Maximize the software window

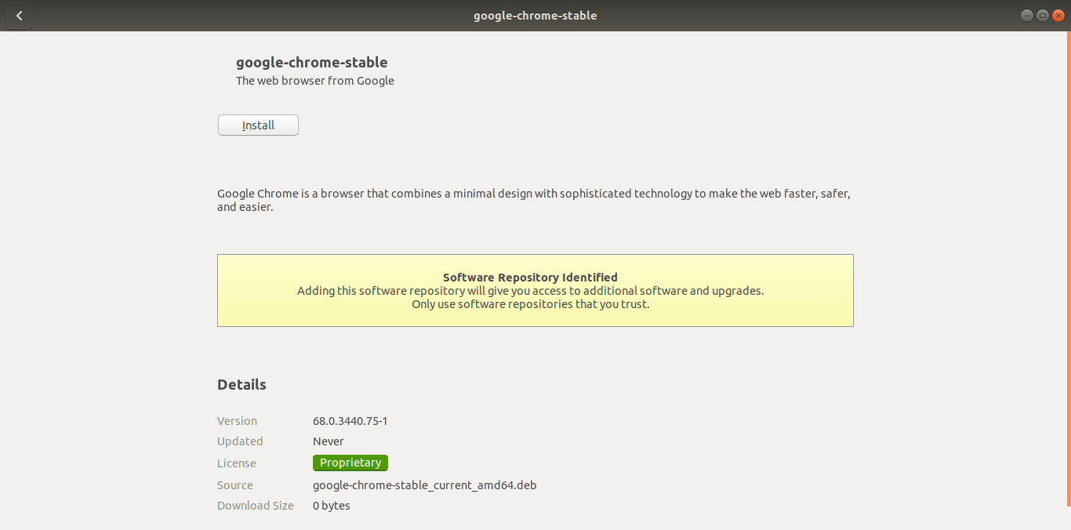pos(1042,16)
